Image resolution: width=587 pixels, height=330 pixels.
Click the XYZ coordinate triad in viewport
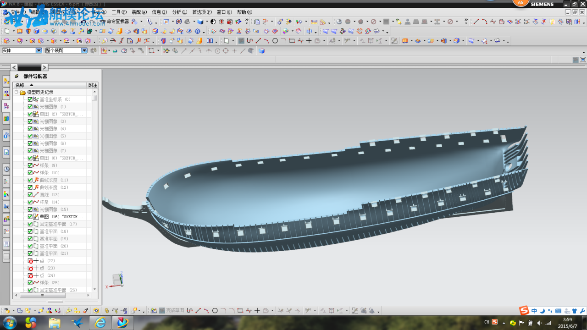[116, 280]
